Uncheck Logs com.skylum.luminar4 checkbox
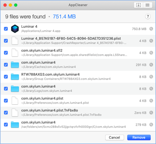 click(x=6, y=89)
